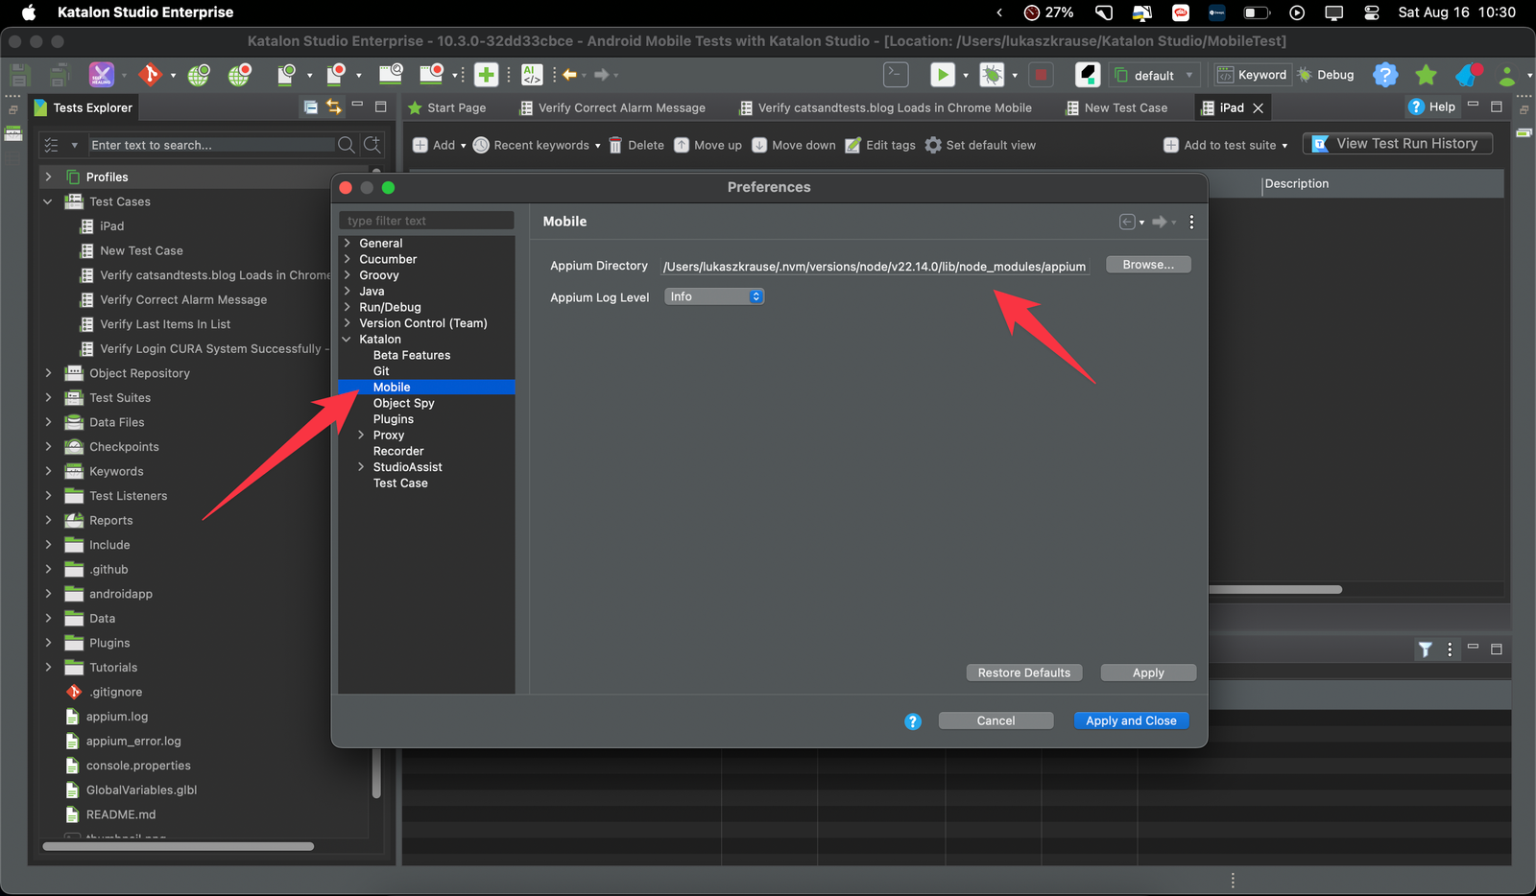Click the AI code toolbar icon
Image resolution: width=1536 pixels, height=896 pixels.
point(532,75)
